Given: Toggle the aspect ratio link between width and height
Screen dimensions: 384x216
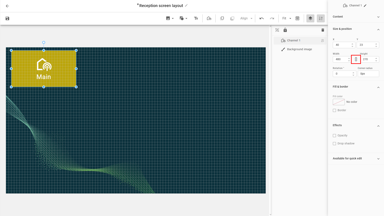Looking at the screenshot, I should (x=356, y=59).
